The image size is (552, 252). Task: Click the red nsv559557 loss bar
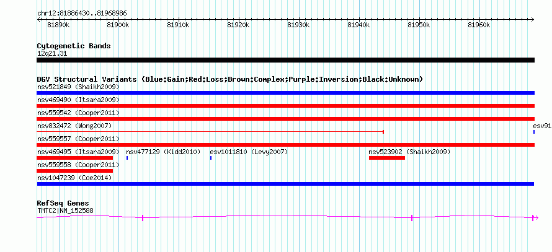(285, 145)
